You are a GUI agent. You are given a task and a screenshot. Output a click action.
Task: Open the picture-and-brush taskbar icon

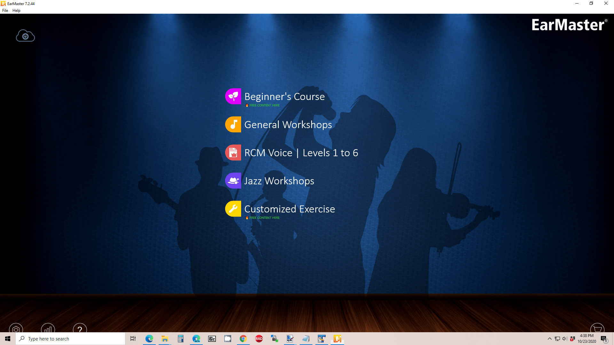click(x=290, y=339)
